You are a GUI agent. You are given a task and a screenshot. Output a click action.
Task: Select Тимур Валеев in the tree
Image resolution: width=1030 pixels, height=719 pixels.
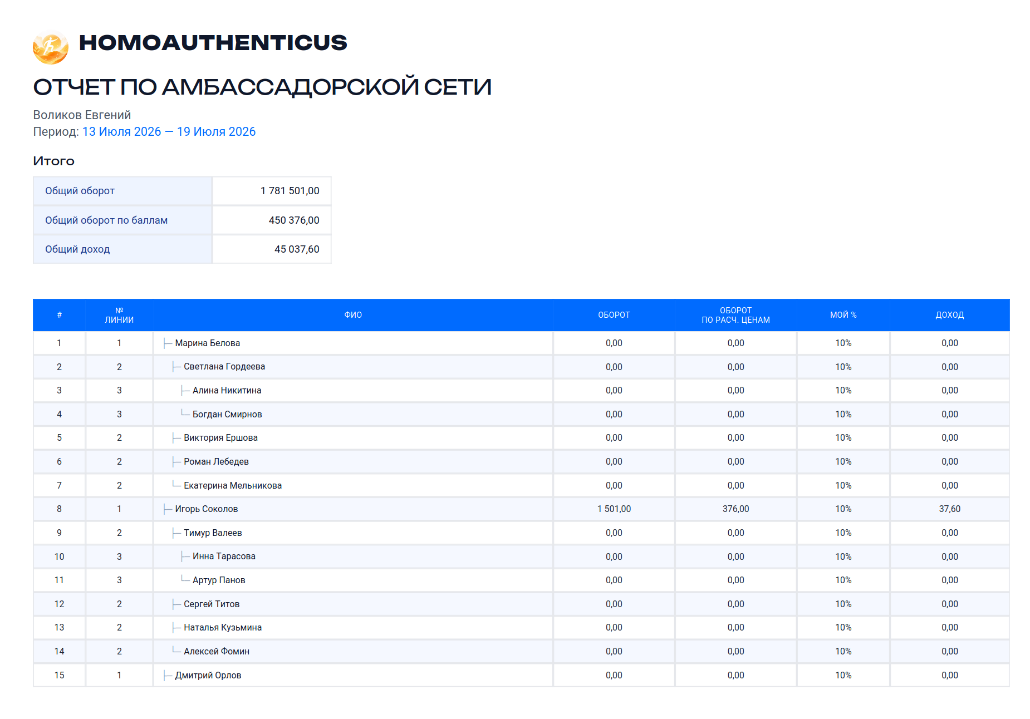coord(213,533)
